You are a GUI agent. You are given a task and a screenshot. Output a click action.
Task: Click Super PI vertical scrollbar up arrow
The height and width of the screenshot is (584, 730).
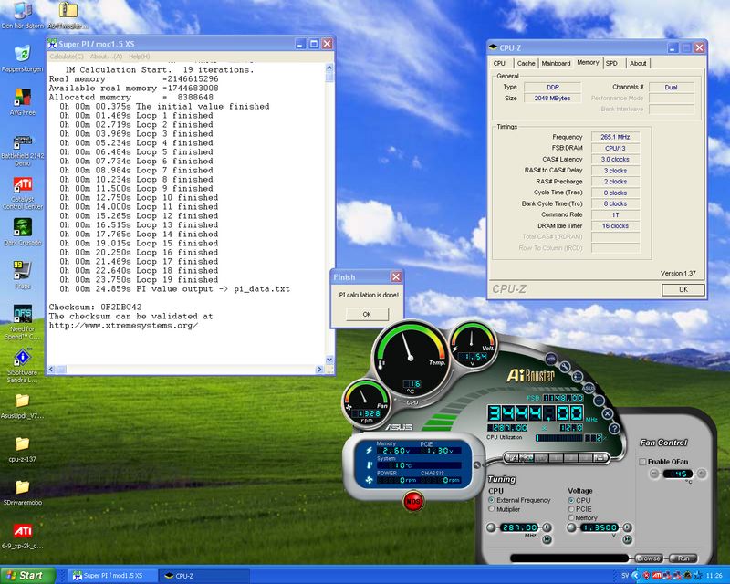(329, 68)
